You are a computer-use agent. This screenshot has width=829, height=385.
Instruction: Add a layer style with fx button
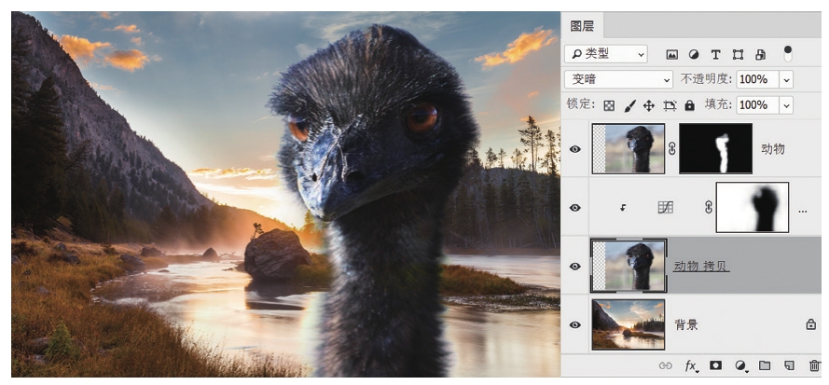coord(691,365)
